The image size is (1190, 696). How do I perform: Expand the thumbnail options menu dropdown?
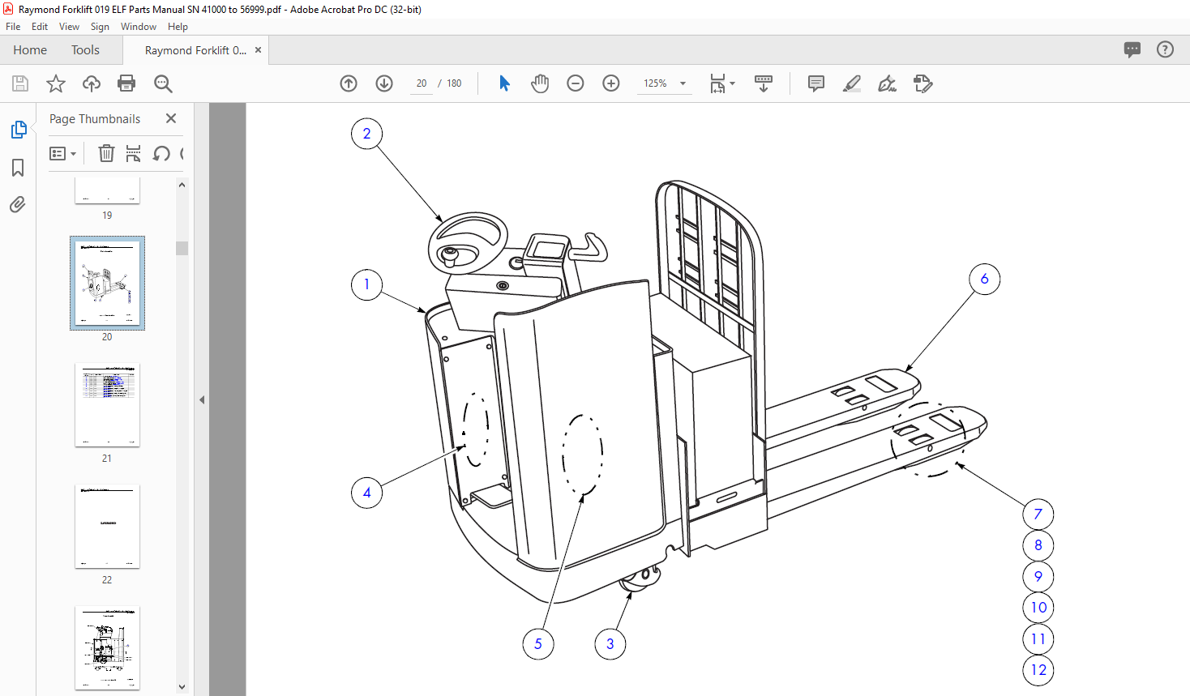[x=62, y=153]
